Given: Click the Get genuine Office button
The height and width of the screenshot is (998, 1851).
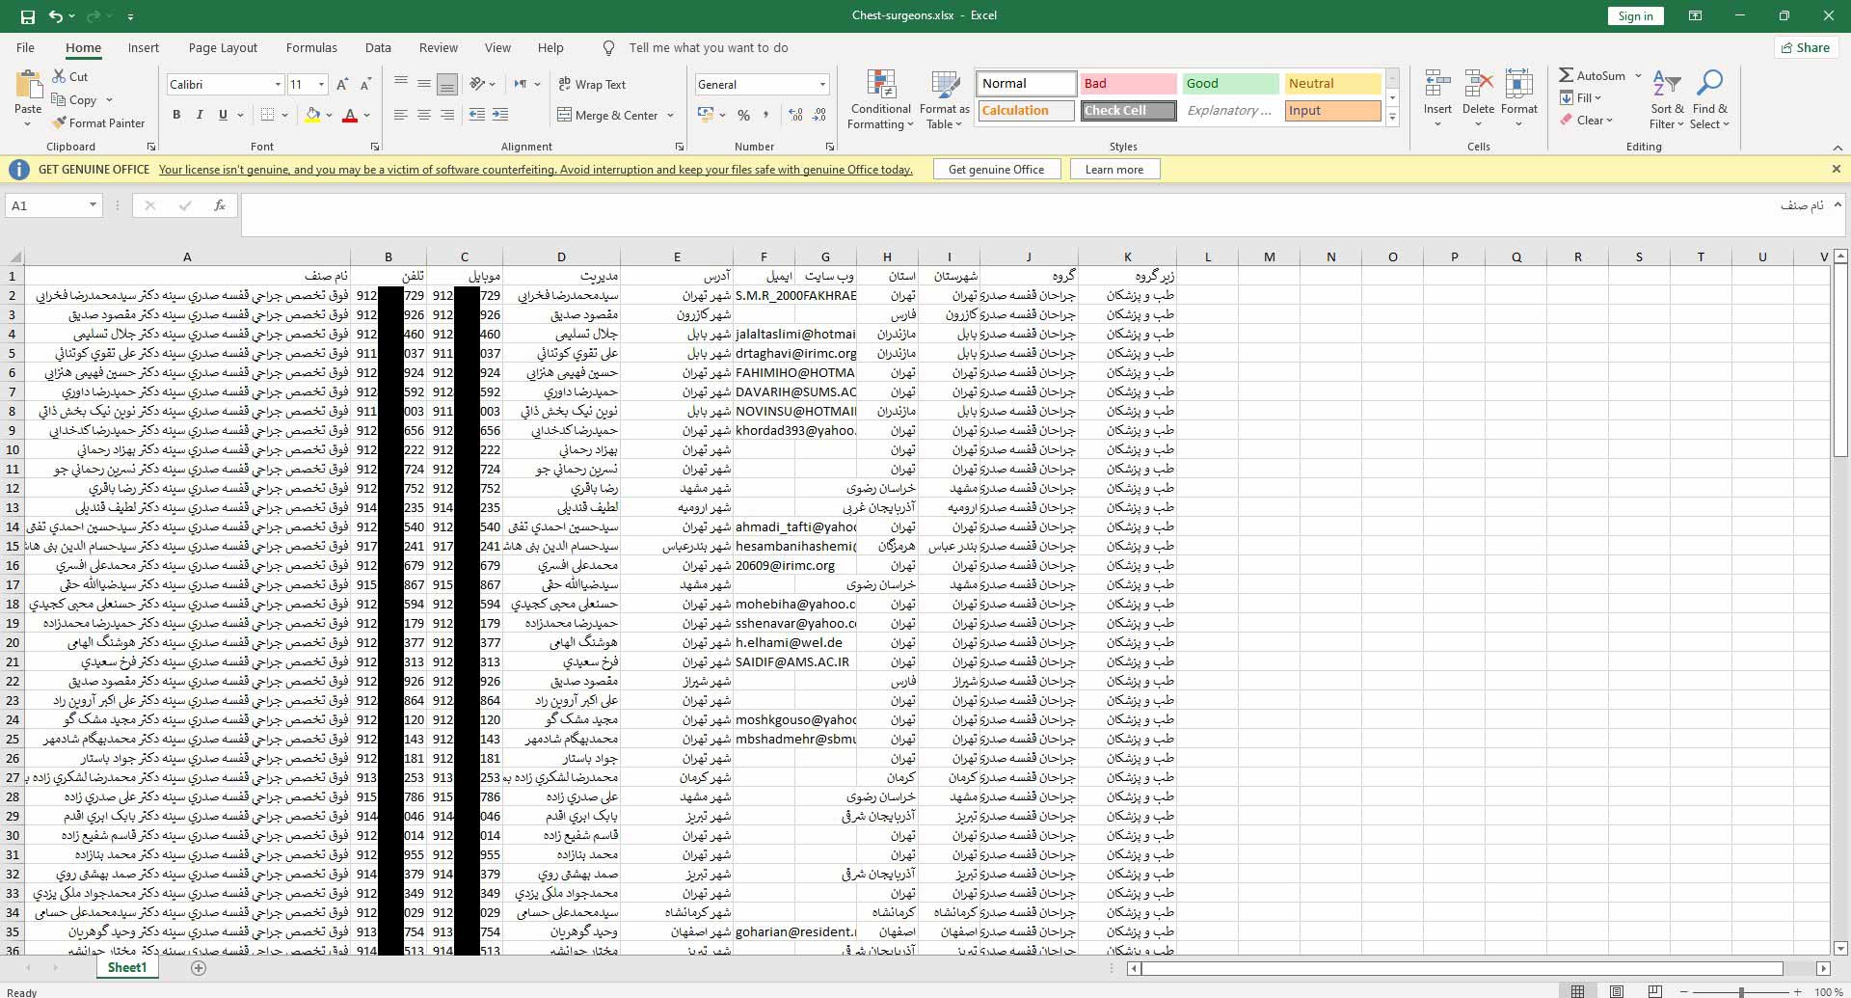Looking at the screenshot, I should click(x=996, y=170).
